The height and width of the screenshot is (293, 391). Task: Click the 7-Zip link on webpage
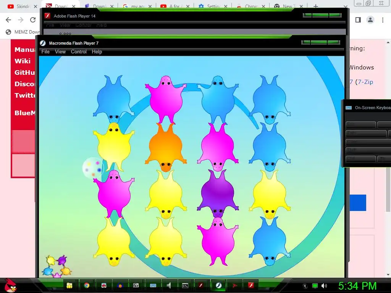365,82
